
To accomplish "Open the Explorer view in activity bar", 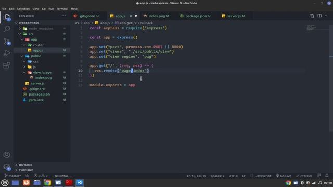I will (x=7, y=17).
